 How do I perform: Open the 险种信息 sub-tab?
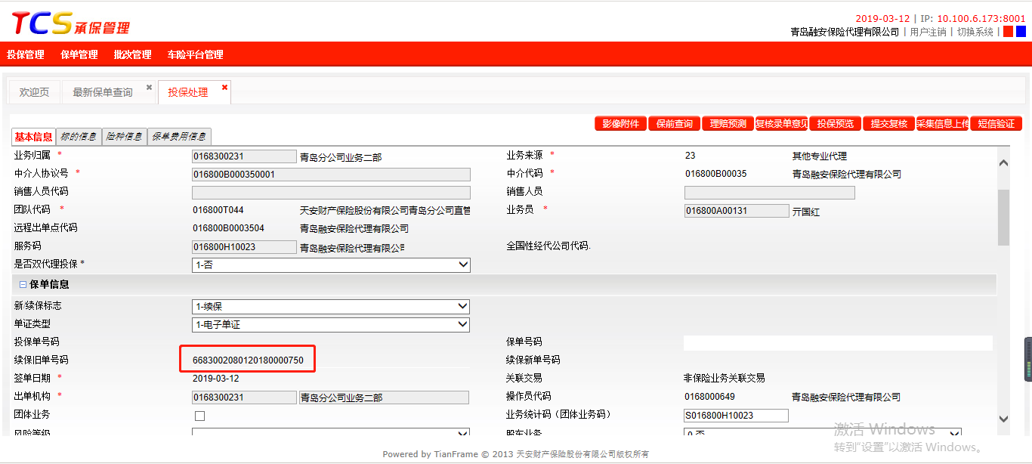tap(124, 137)
